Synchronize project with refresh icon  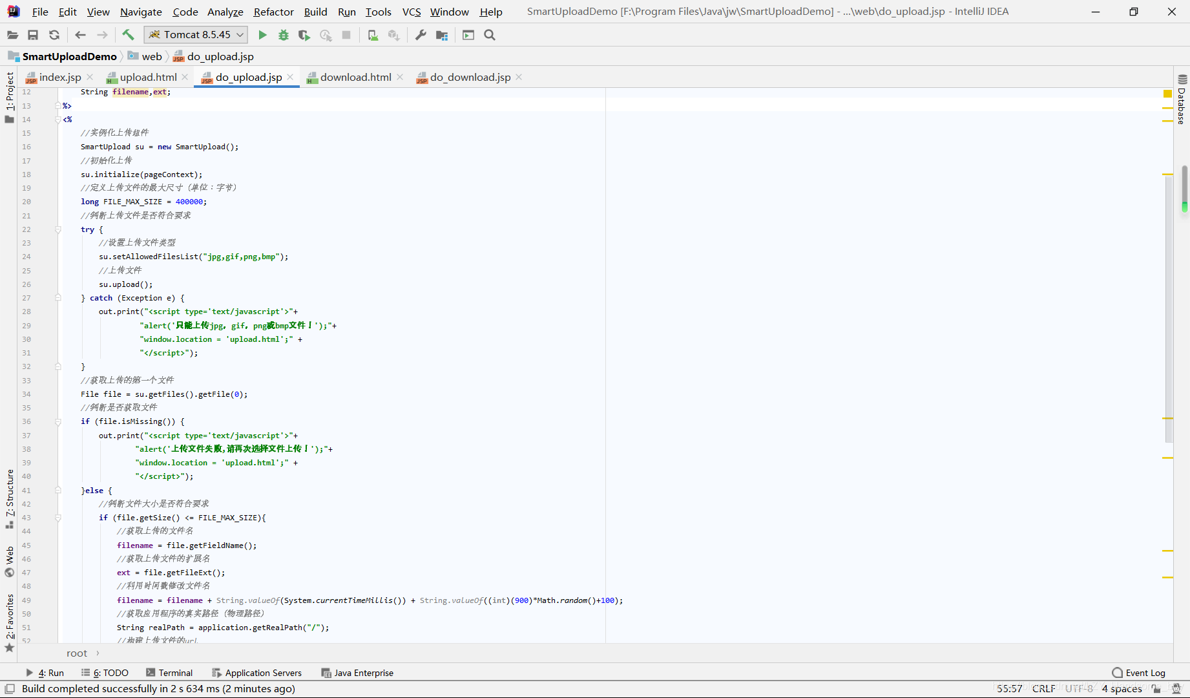click(54, 35)
